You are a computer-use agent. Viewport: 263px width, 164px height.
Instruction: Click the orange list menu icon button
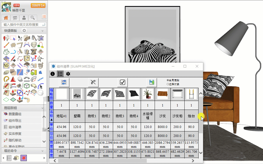(x=44, y=17)
